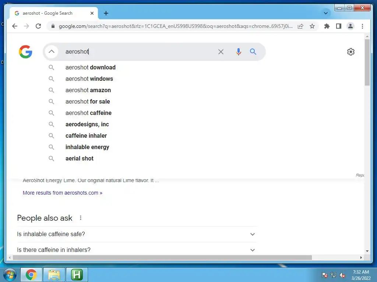377x282 pixels.
Task: Choose the 'aerodesigns, inc' suggestion
Action: coord(154,124)
